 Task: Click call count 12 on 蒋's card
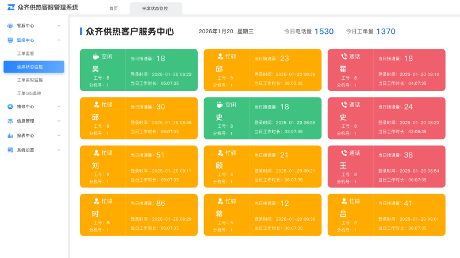click(285, 204)
